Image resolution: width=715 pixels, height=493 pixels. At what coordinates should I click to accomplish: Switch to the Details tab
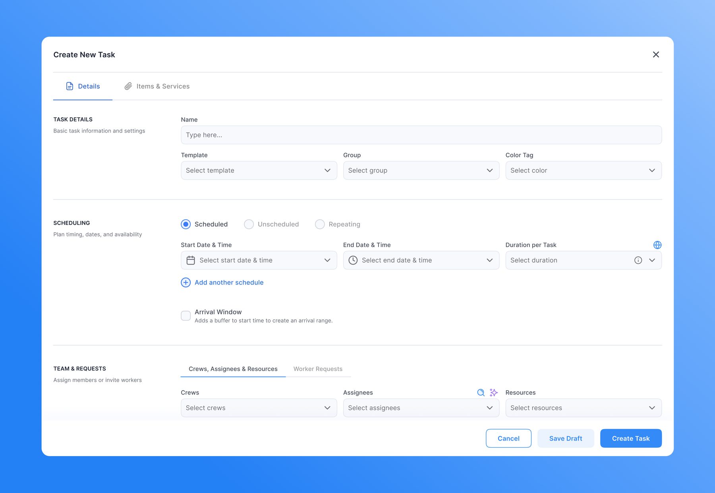coord(83,86)
